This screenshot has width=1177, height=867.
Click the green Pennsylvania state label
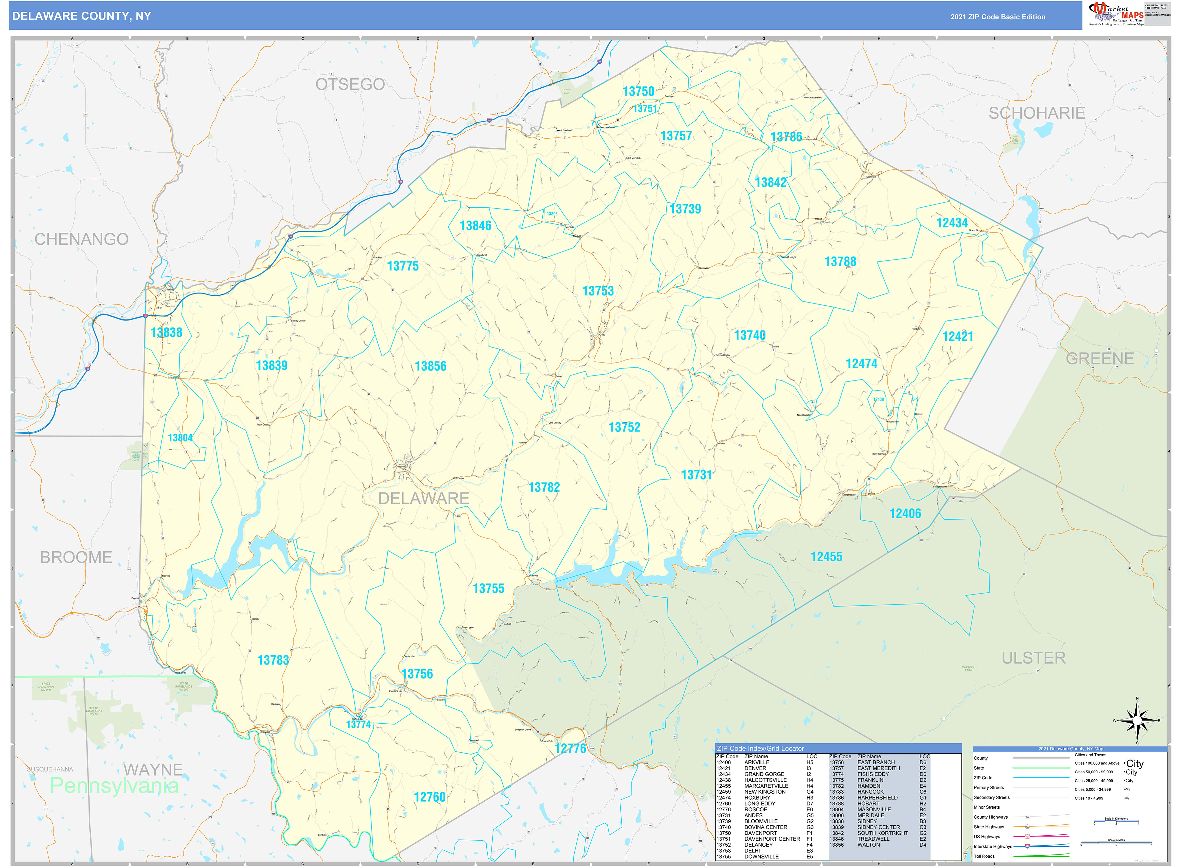[x=114, y=786]
